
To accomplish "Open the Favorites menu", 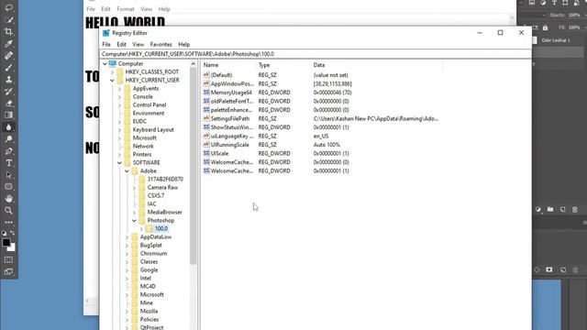I will tap(161, 44).
